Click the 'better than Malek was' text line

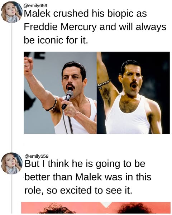88,177
